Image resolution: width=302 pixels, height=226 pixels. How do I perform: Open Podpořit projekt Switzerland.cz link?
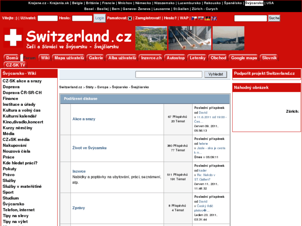[264, 73]
